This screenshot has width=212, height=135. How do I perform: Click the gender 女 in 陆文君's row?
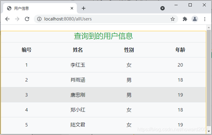[129, 125]
